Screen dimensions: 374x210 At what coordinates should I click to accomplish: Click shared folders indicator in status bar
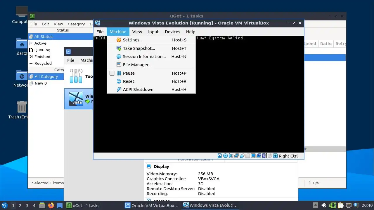click(x=247, y=156)
